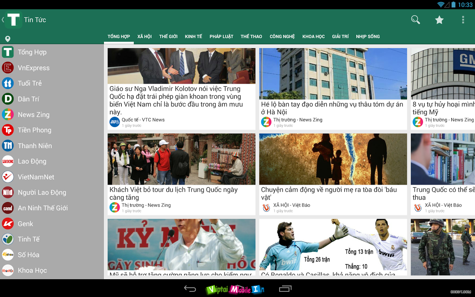Open the three-dot overflow menu
Screen dimensions: 475x297
(x=463, y=20)
